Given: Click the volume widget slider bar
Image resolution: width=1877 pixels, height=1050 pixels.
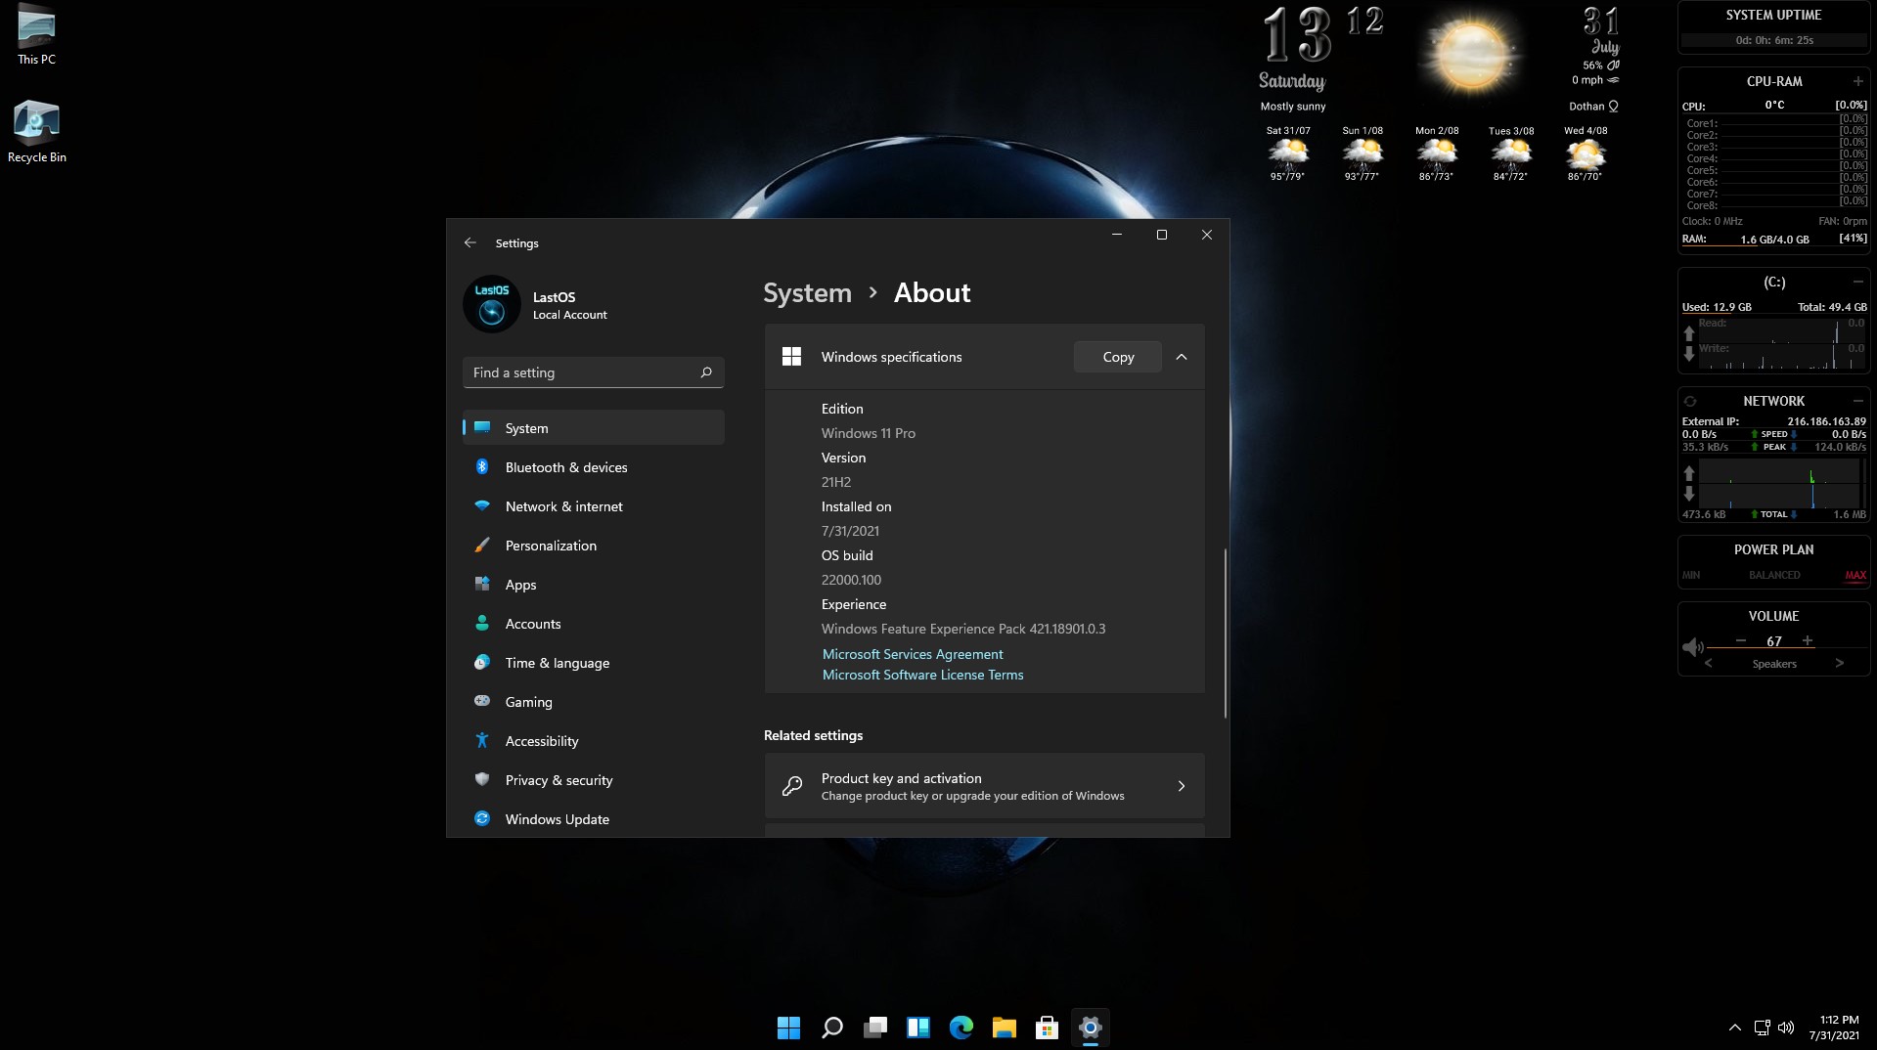Looking at the screenshot, I should pyautogui.click(x=1788, y=648).
